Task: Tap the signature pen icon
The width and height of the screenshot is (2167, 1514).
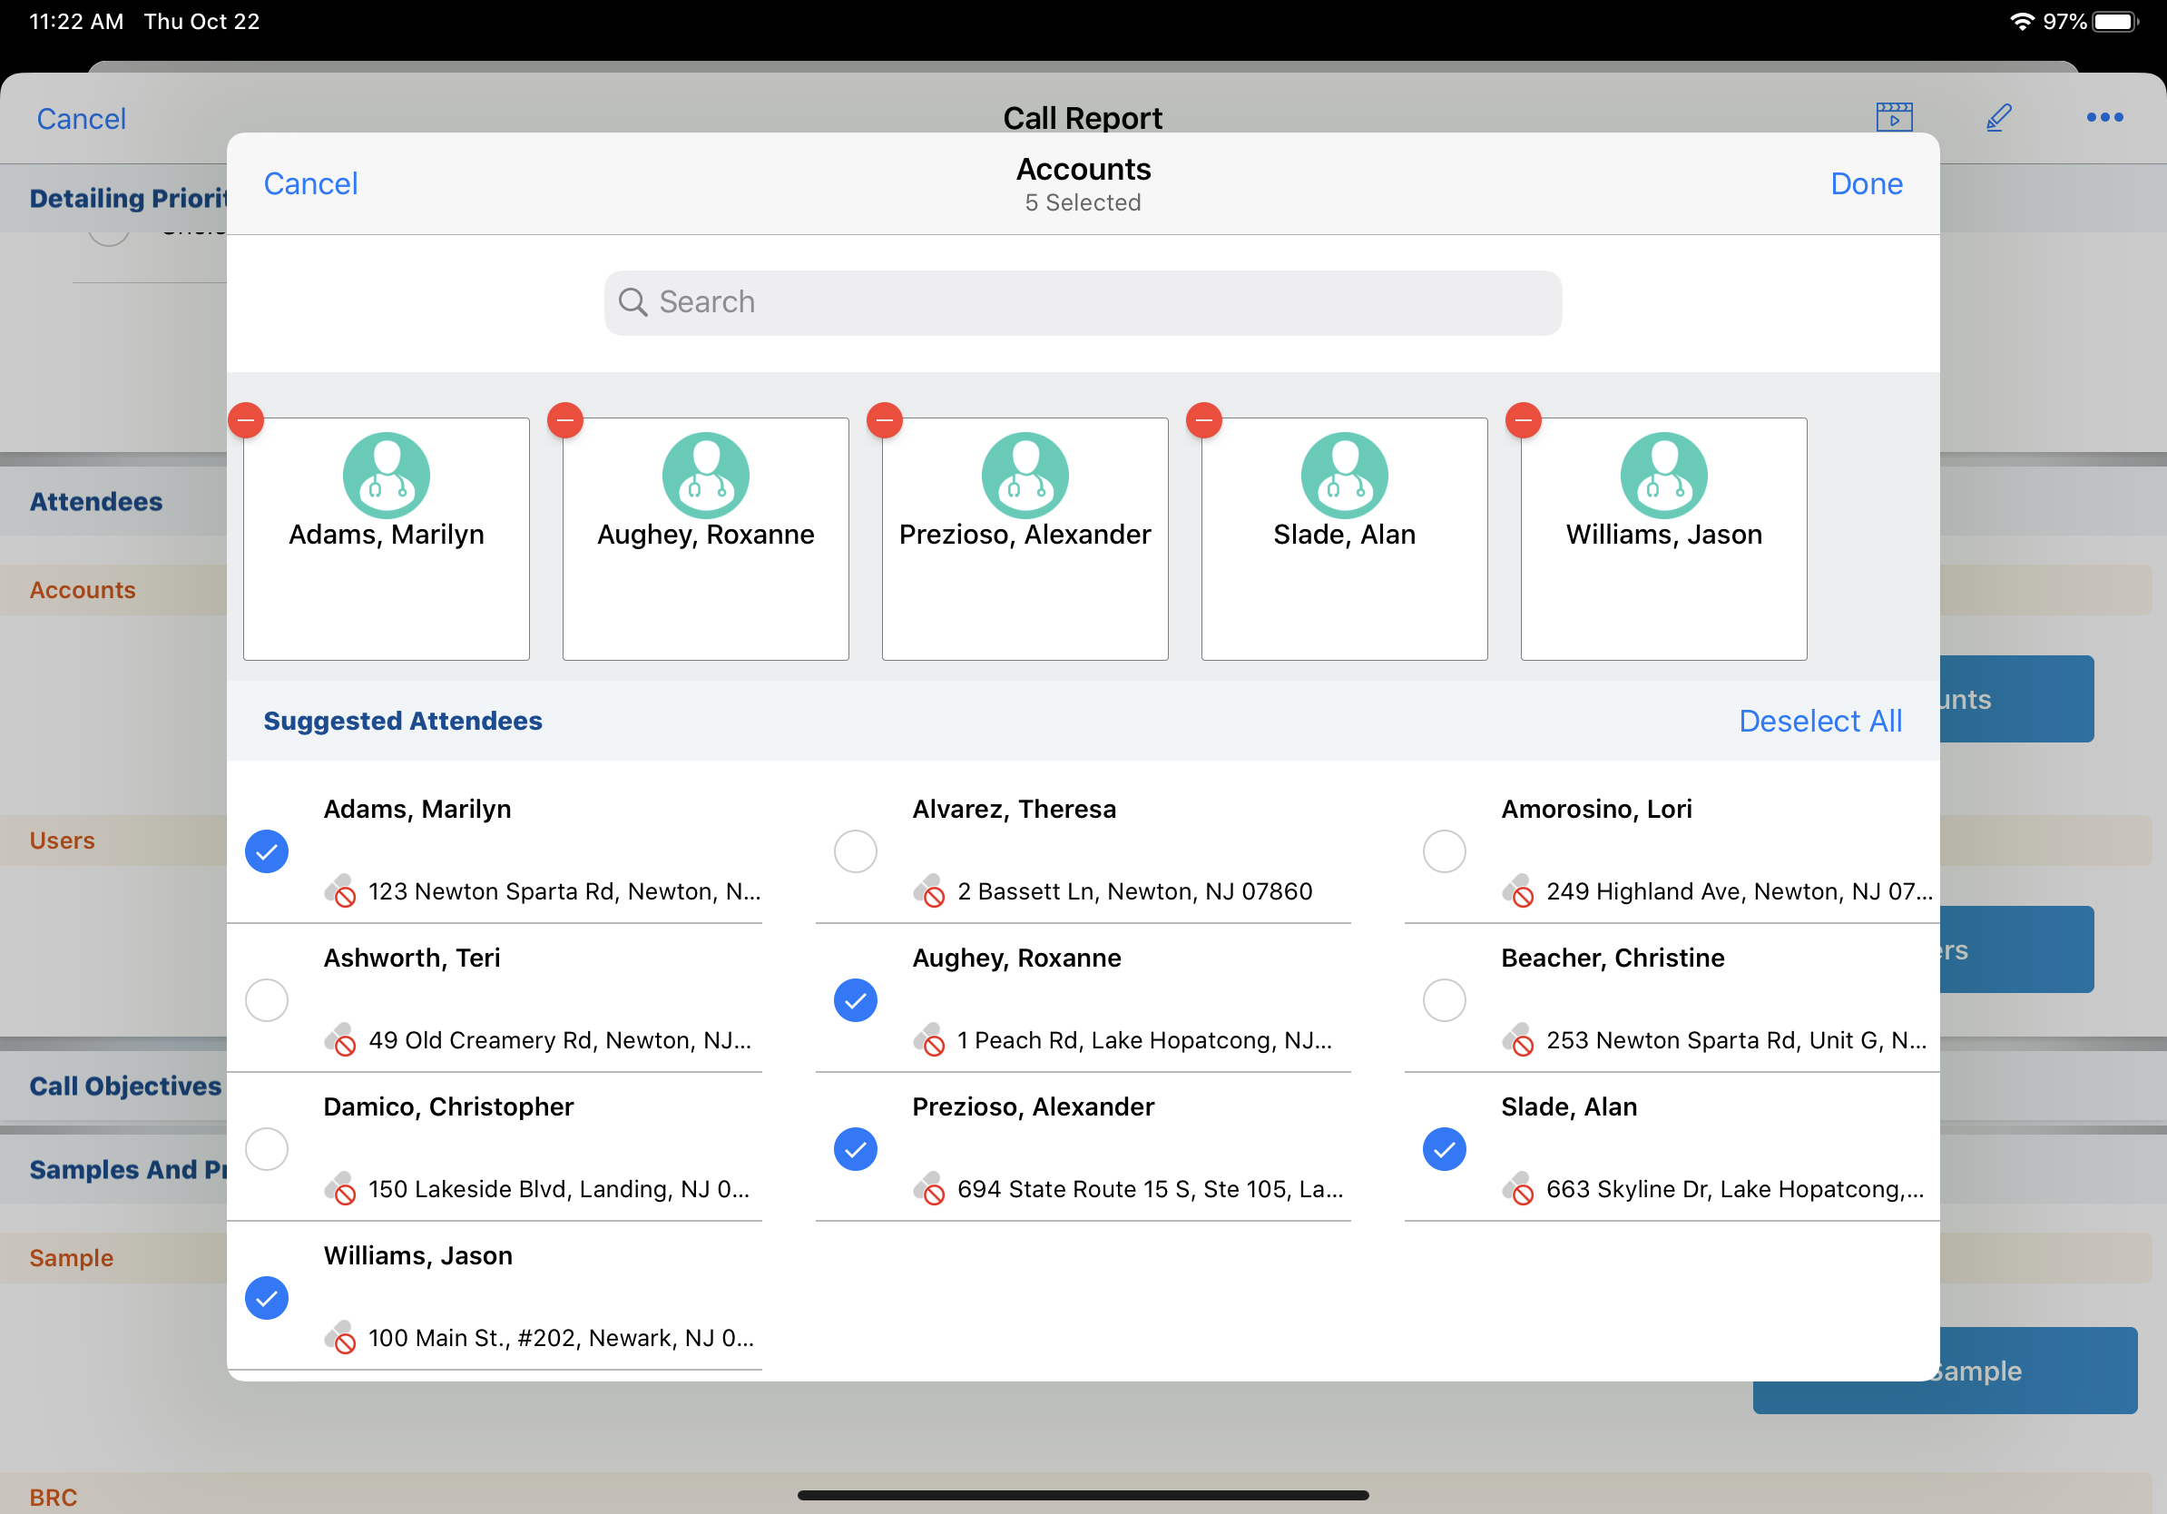Action: coord(1998,117)
